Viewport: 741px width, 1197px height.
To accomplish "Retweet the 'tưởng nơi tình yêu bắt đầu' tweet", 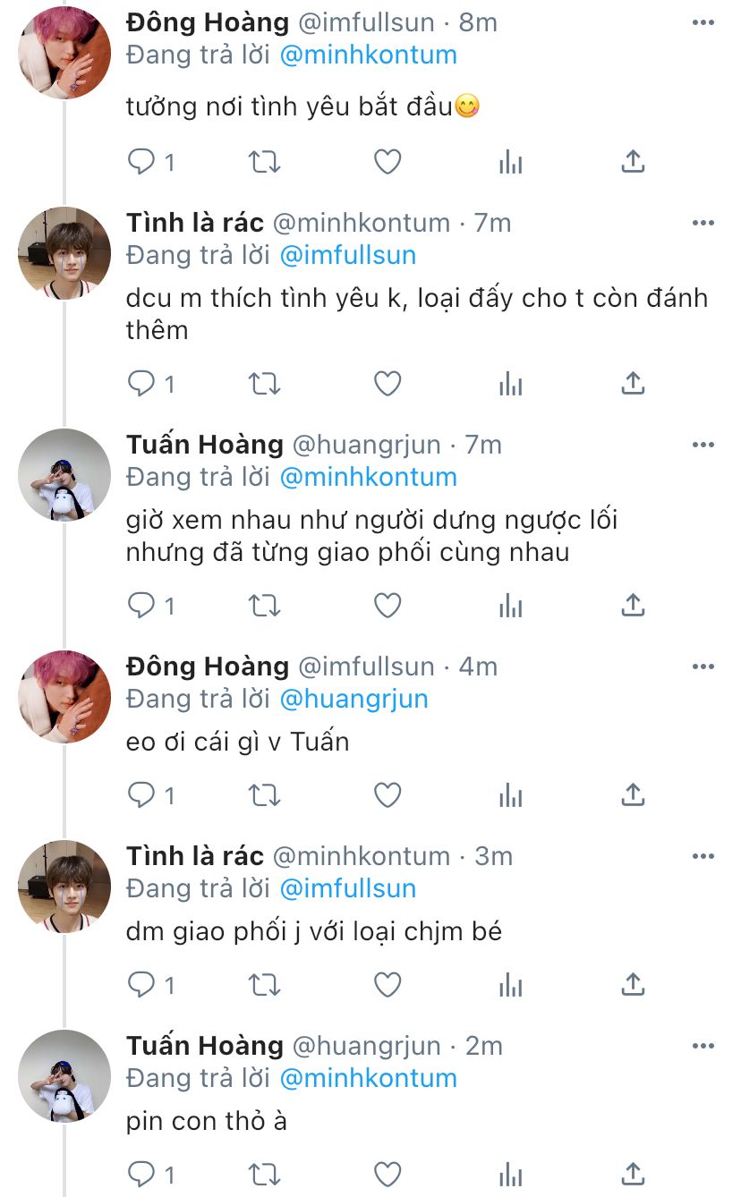I will tap(264, 162).
